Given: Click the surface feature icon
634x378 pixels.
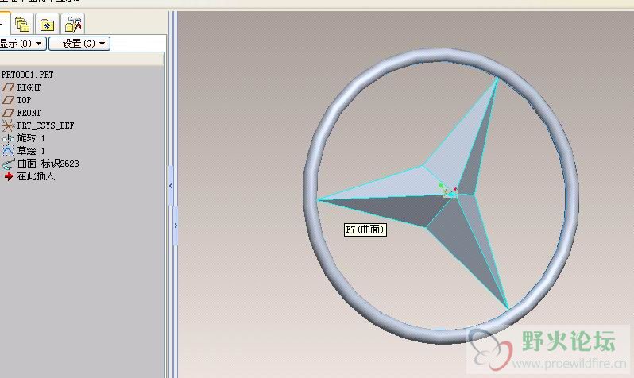Looking at the screenshot, I should point(8,164).
